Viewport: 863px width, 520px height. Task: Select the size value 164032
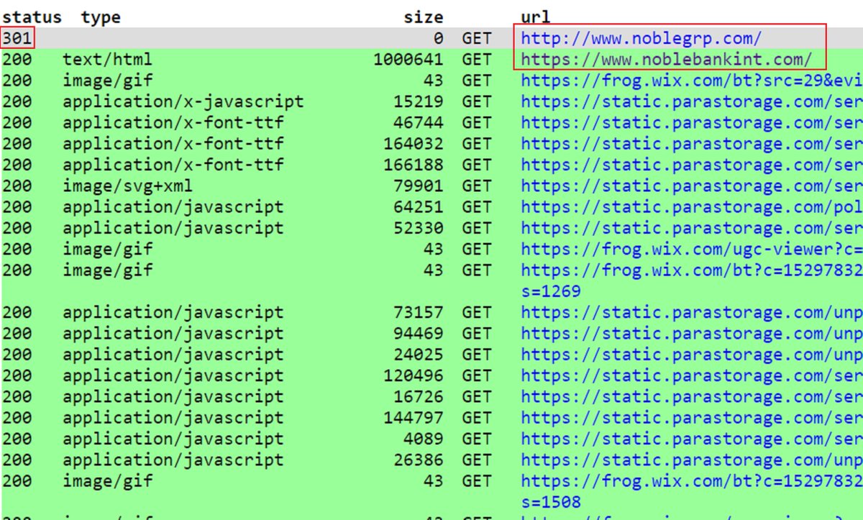coord(414,143)
